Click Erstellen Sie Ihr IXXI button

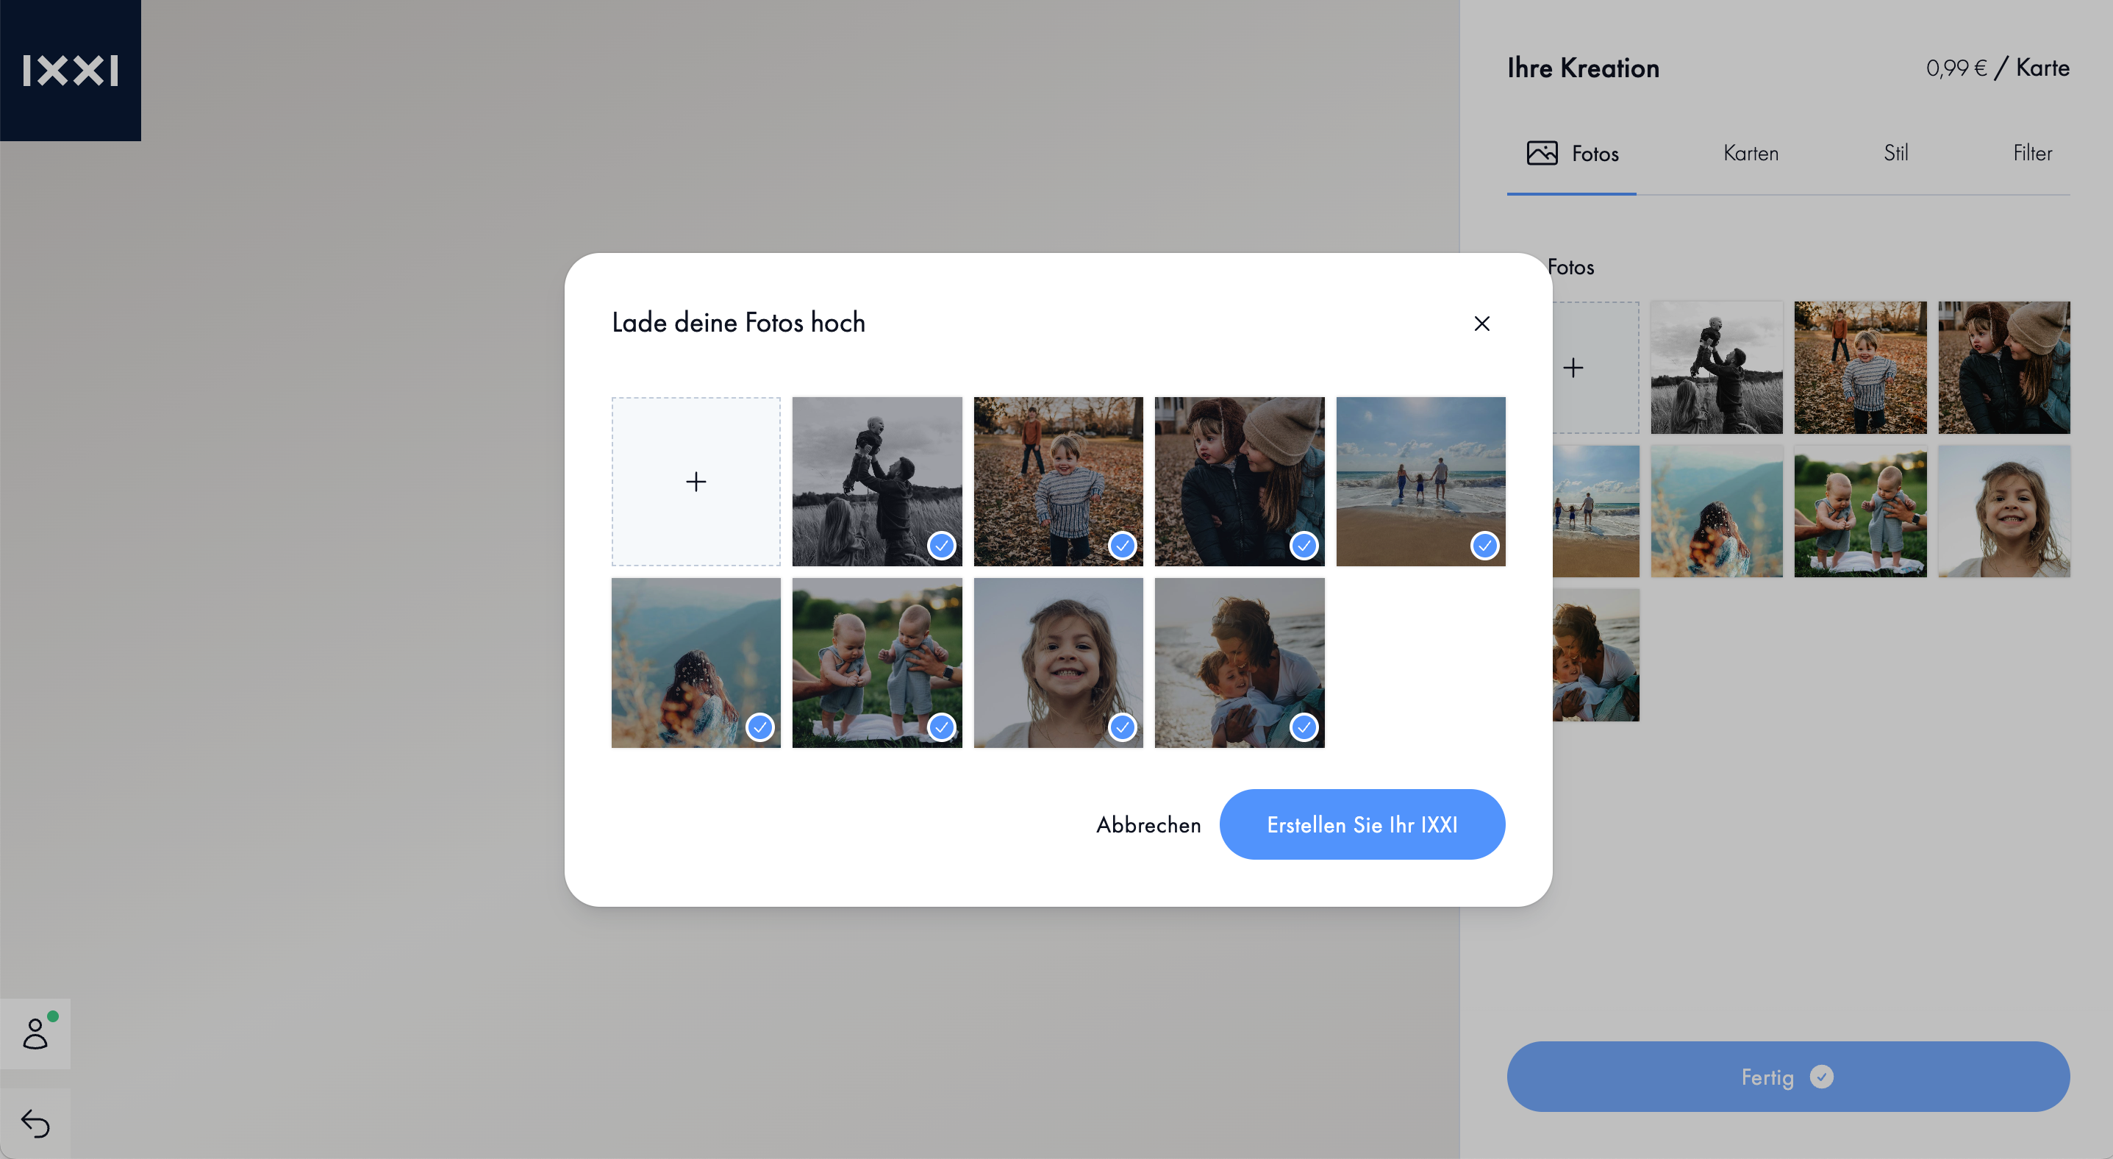click(1362, 824)
